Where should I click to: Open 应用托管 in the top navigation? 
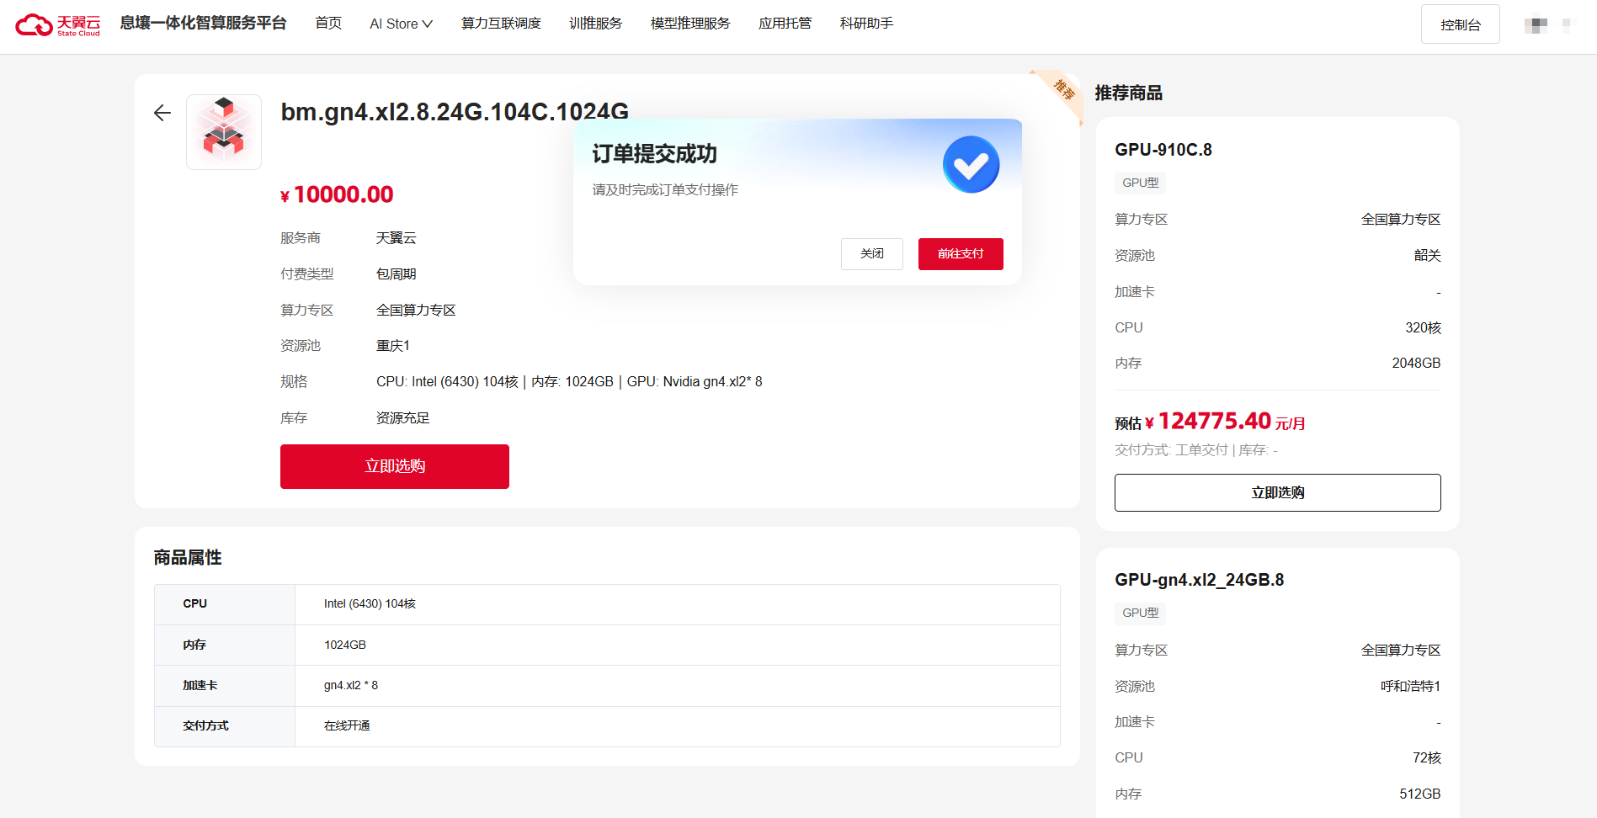[785, 24]
